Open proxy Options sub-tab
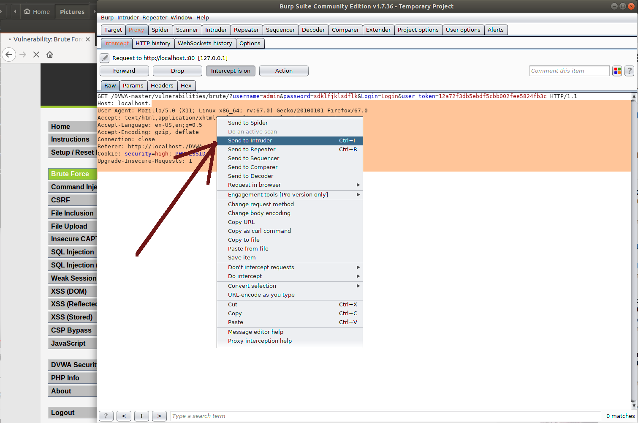Image resolution: width=638 pixels, height=423 pixels. pyautogui.click(x=250, y=44)
